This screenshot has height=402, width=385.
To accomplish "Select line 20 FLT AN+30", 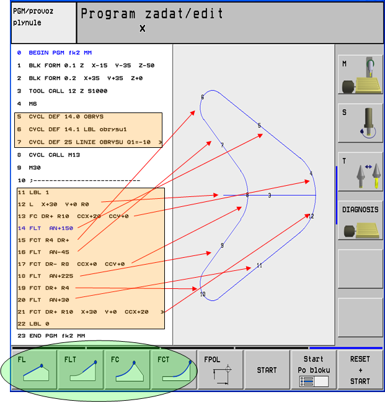I will [43, 300].
